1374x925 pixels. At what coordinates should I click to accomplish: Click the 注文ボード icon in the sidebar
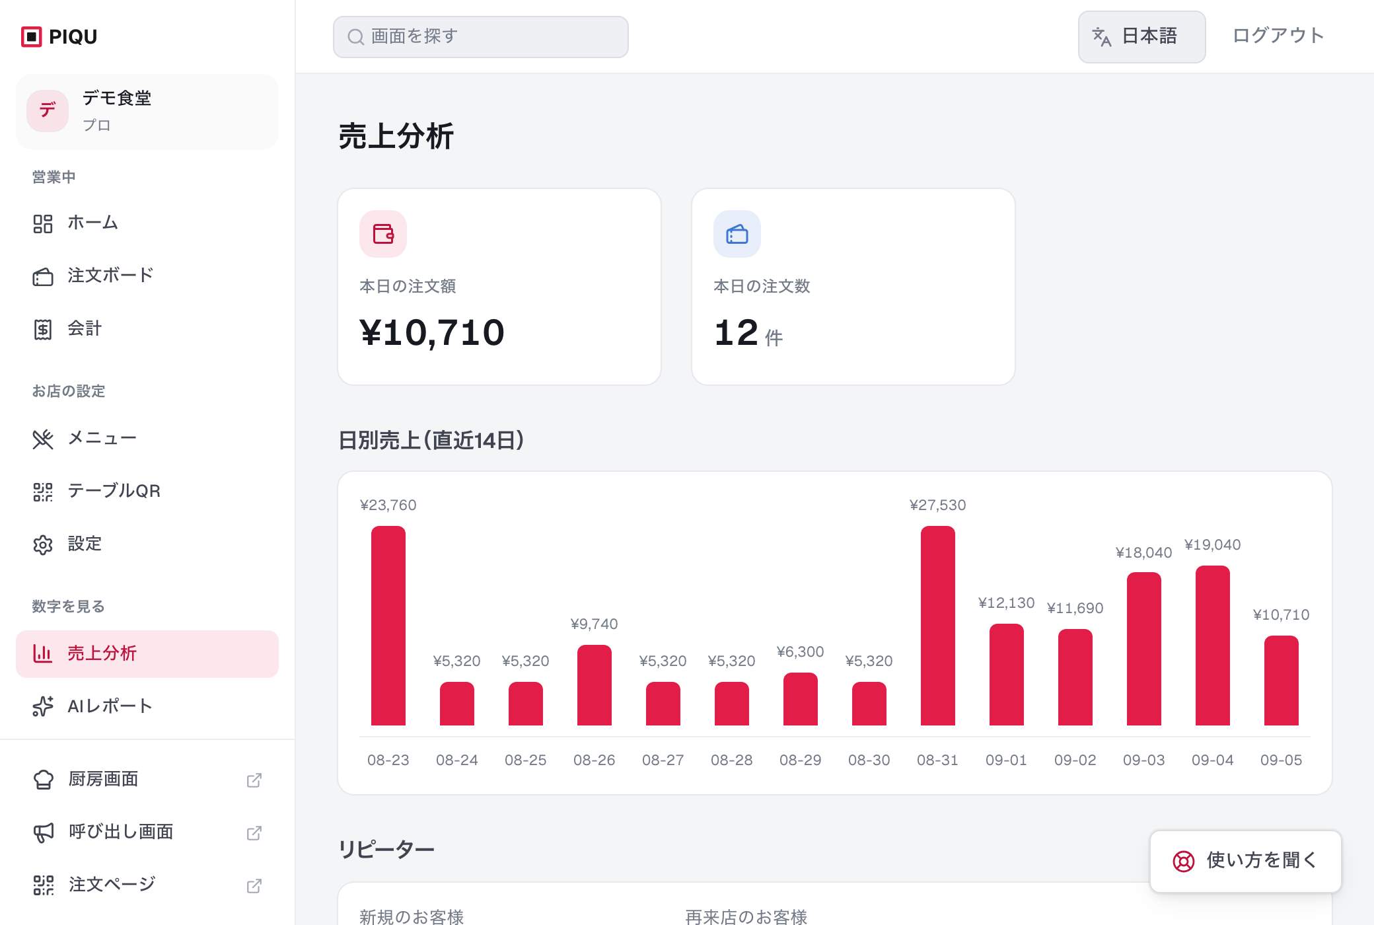click(43, 276)
